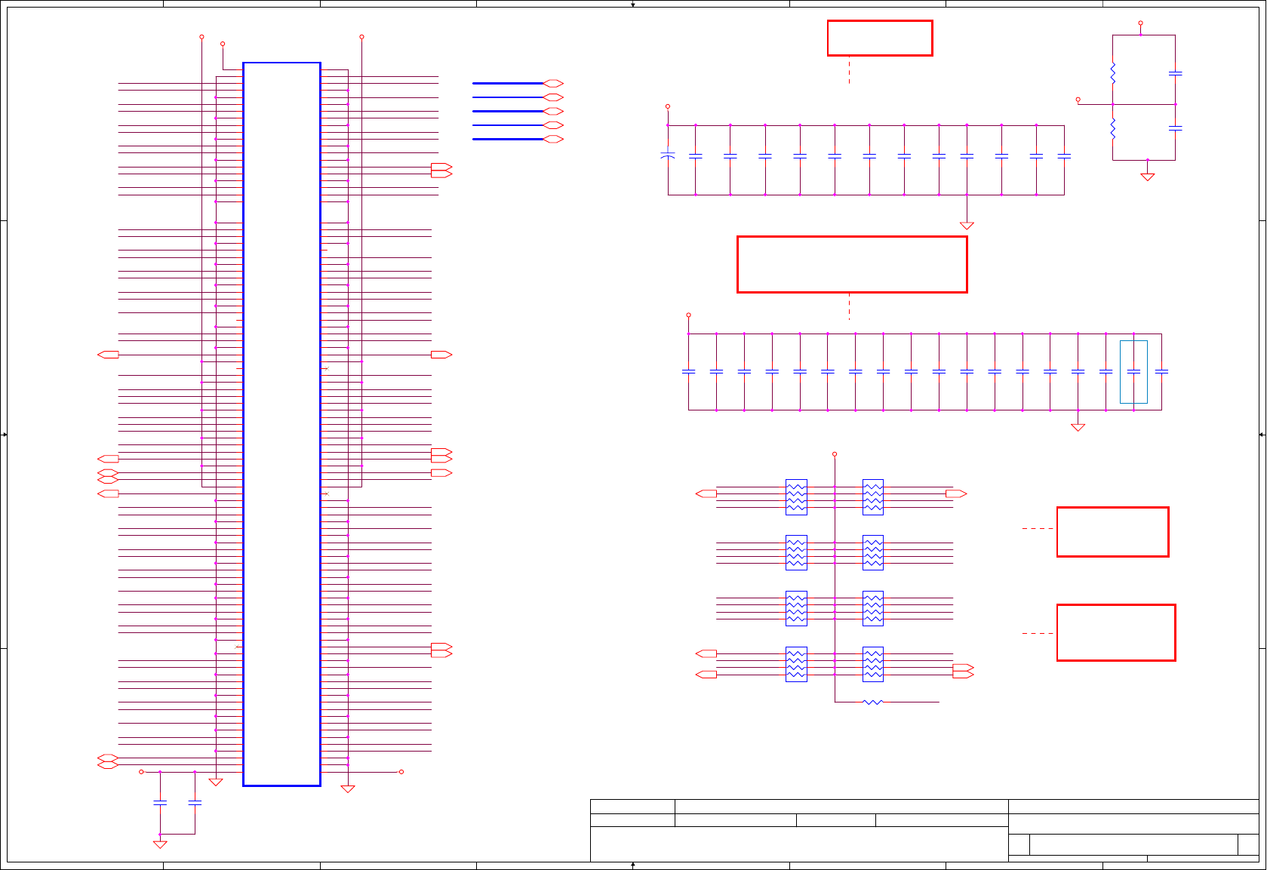Select the single resistor below the resistor packs

coord(873,702)
